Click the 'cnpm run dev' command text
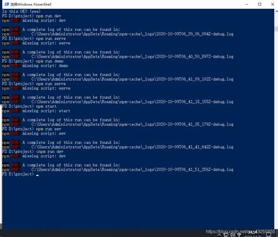Image resolution: width=278 pixels, height=237 pixels. tap(50, 152)
